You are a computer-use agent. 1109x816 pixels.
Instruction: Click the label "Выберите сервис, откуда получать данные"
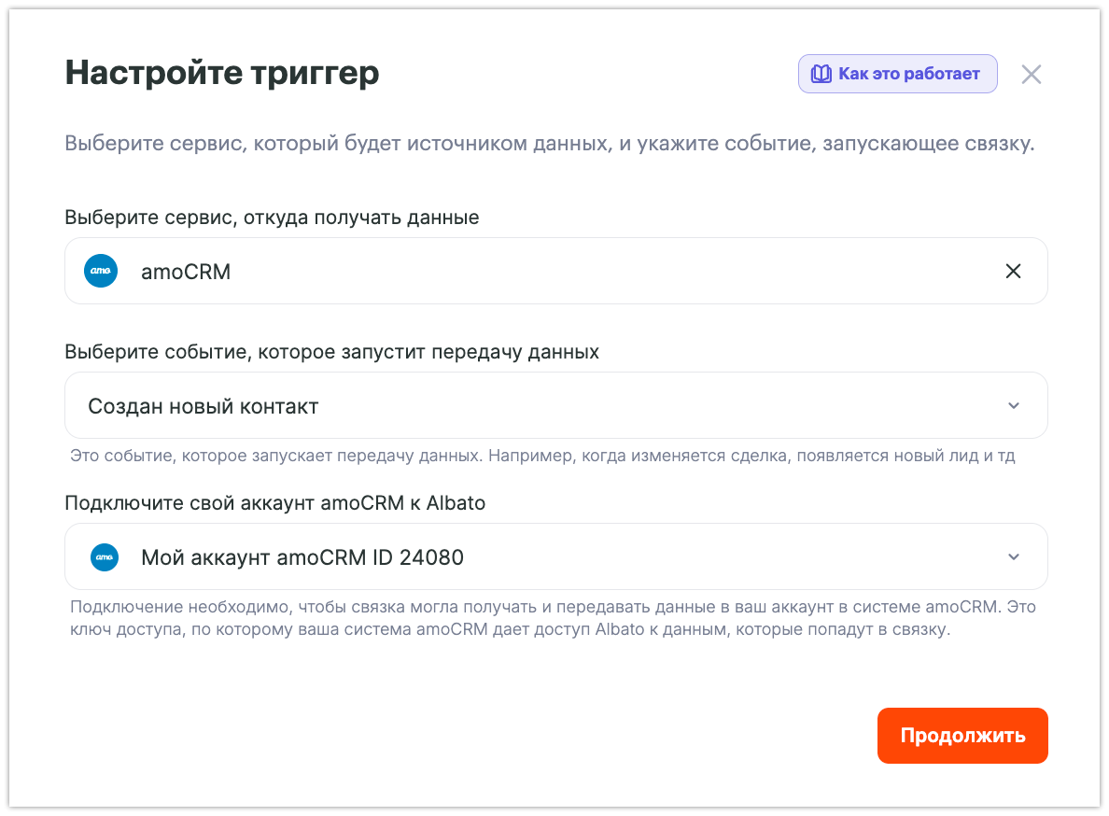click(x=272, y=218)
